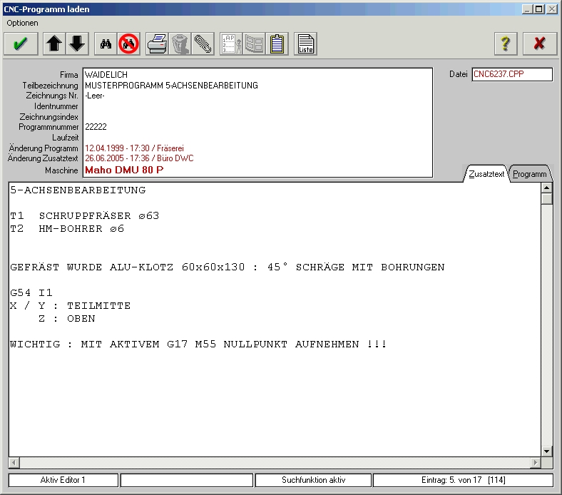Open the Optionen menu
This screenshot has height=495, width=562.
[x=22, y=23]
